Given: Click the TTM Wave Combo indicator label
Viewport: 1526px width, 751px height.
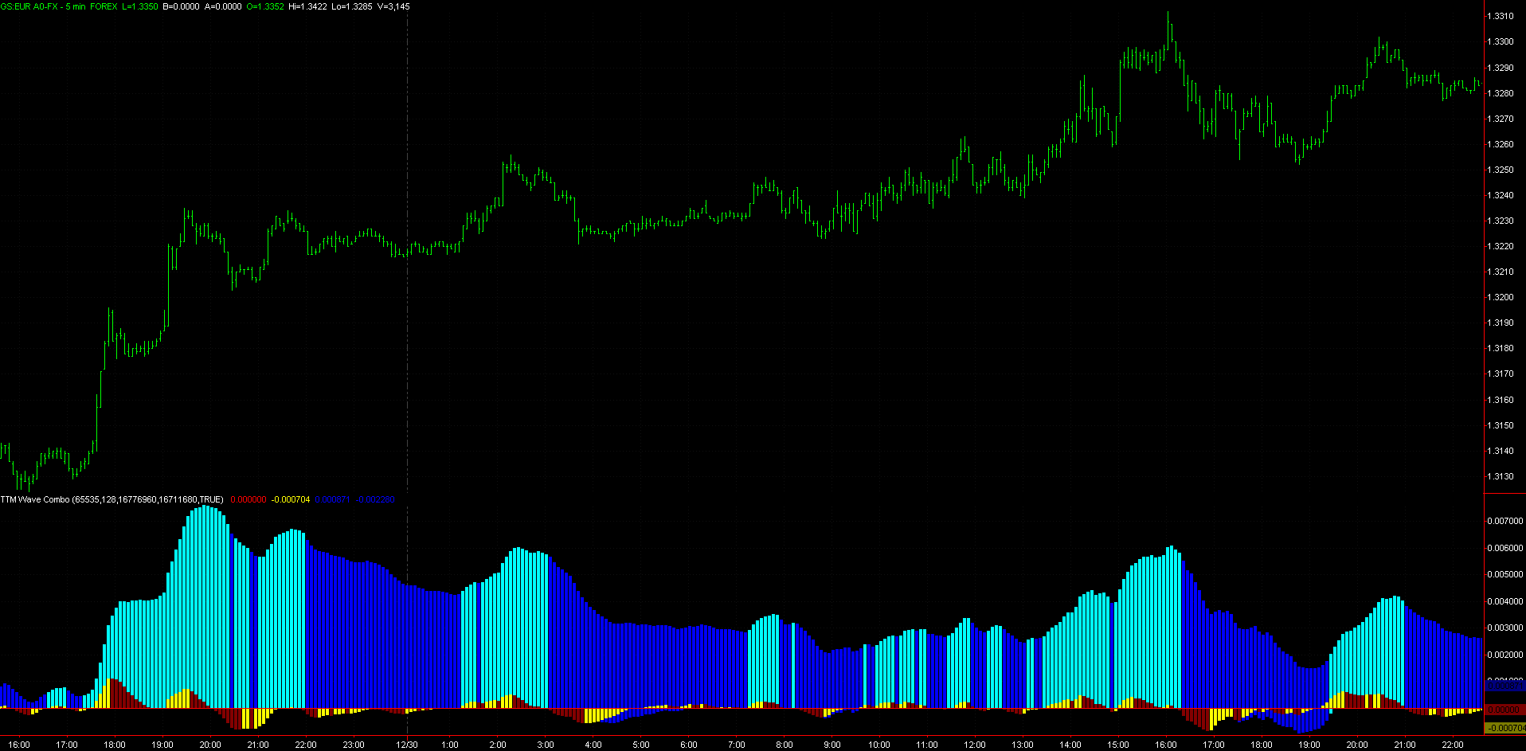Looking at the screenshot, I should click(112, 499).
